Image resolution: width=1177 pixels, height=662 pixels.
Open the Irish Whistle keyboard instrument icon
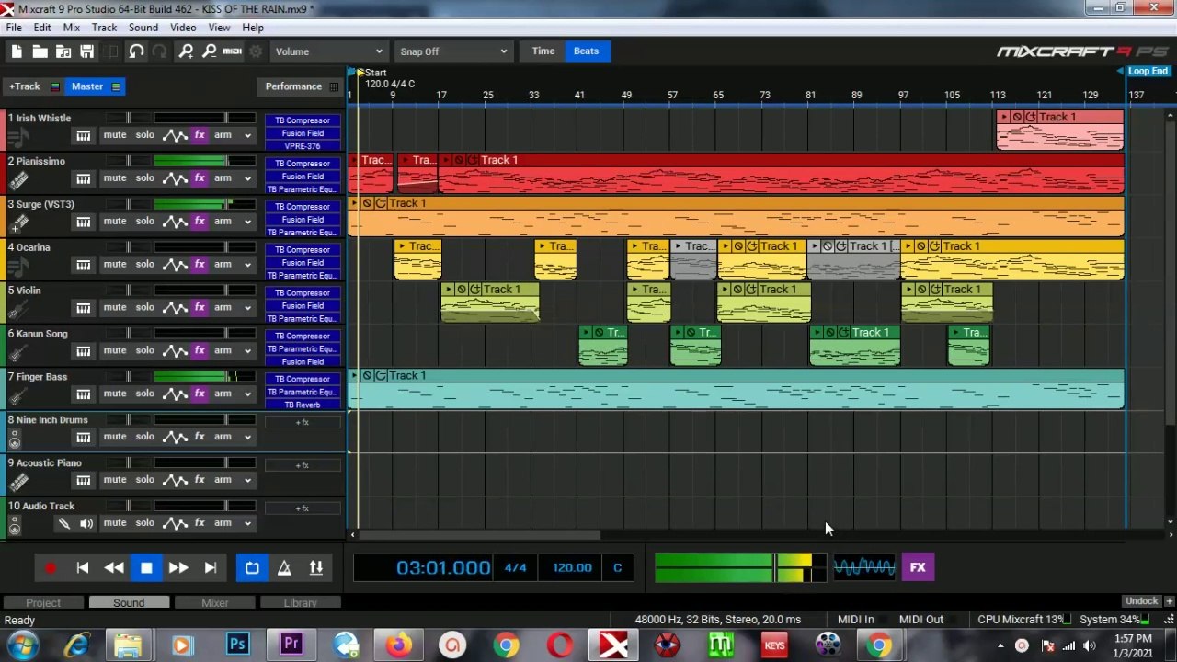click(83, 136)
